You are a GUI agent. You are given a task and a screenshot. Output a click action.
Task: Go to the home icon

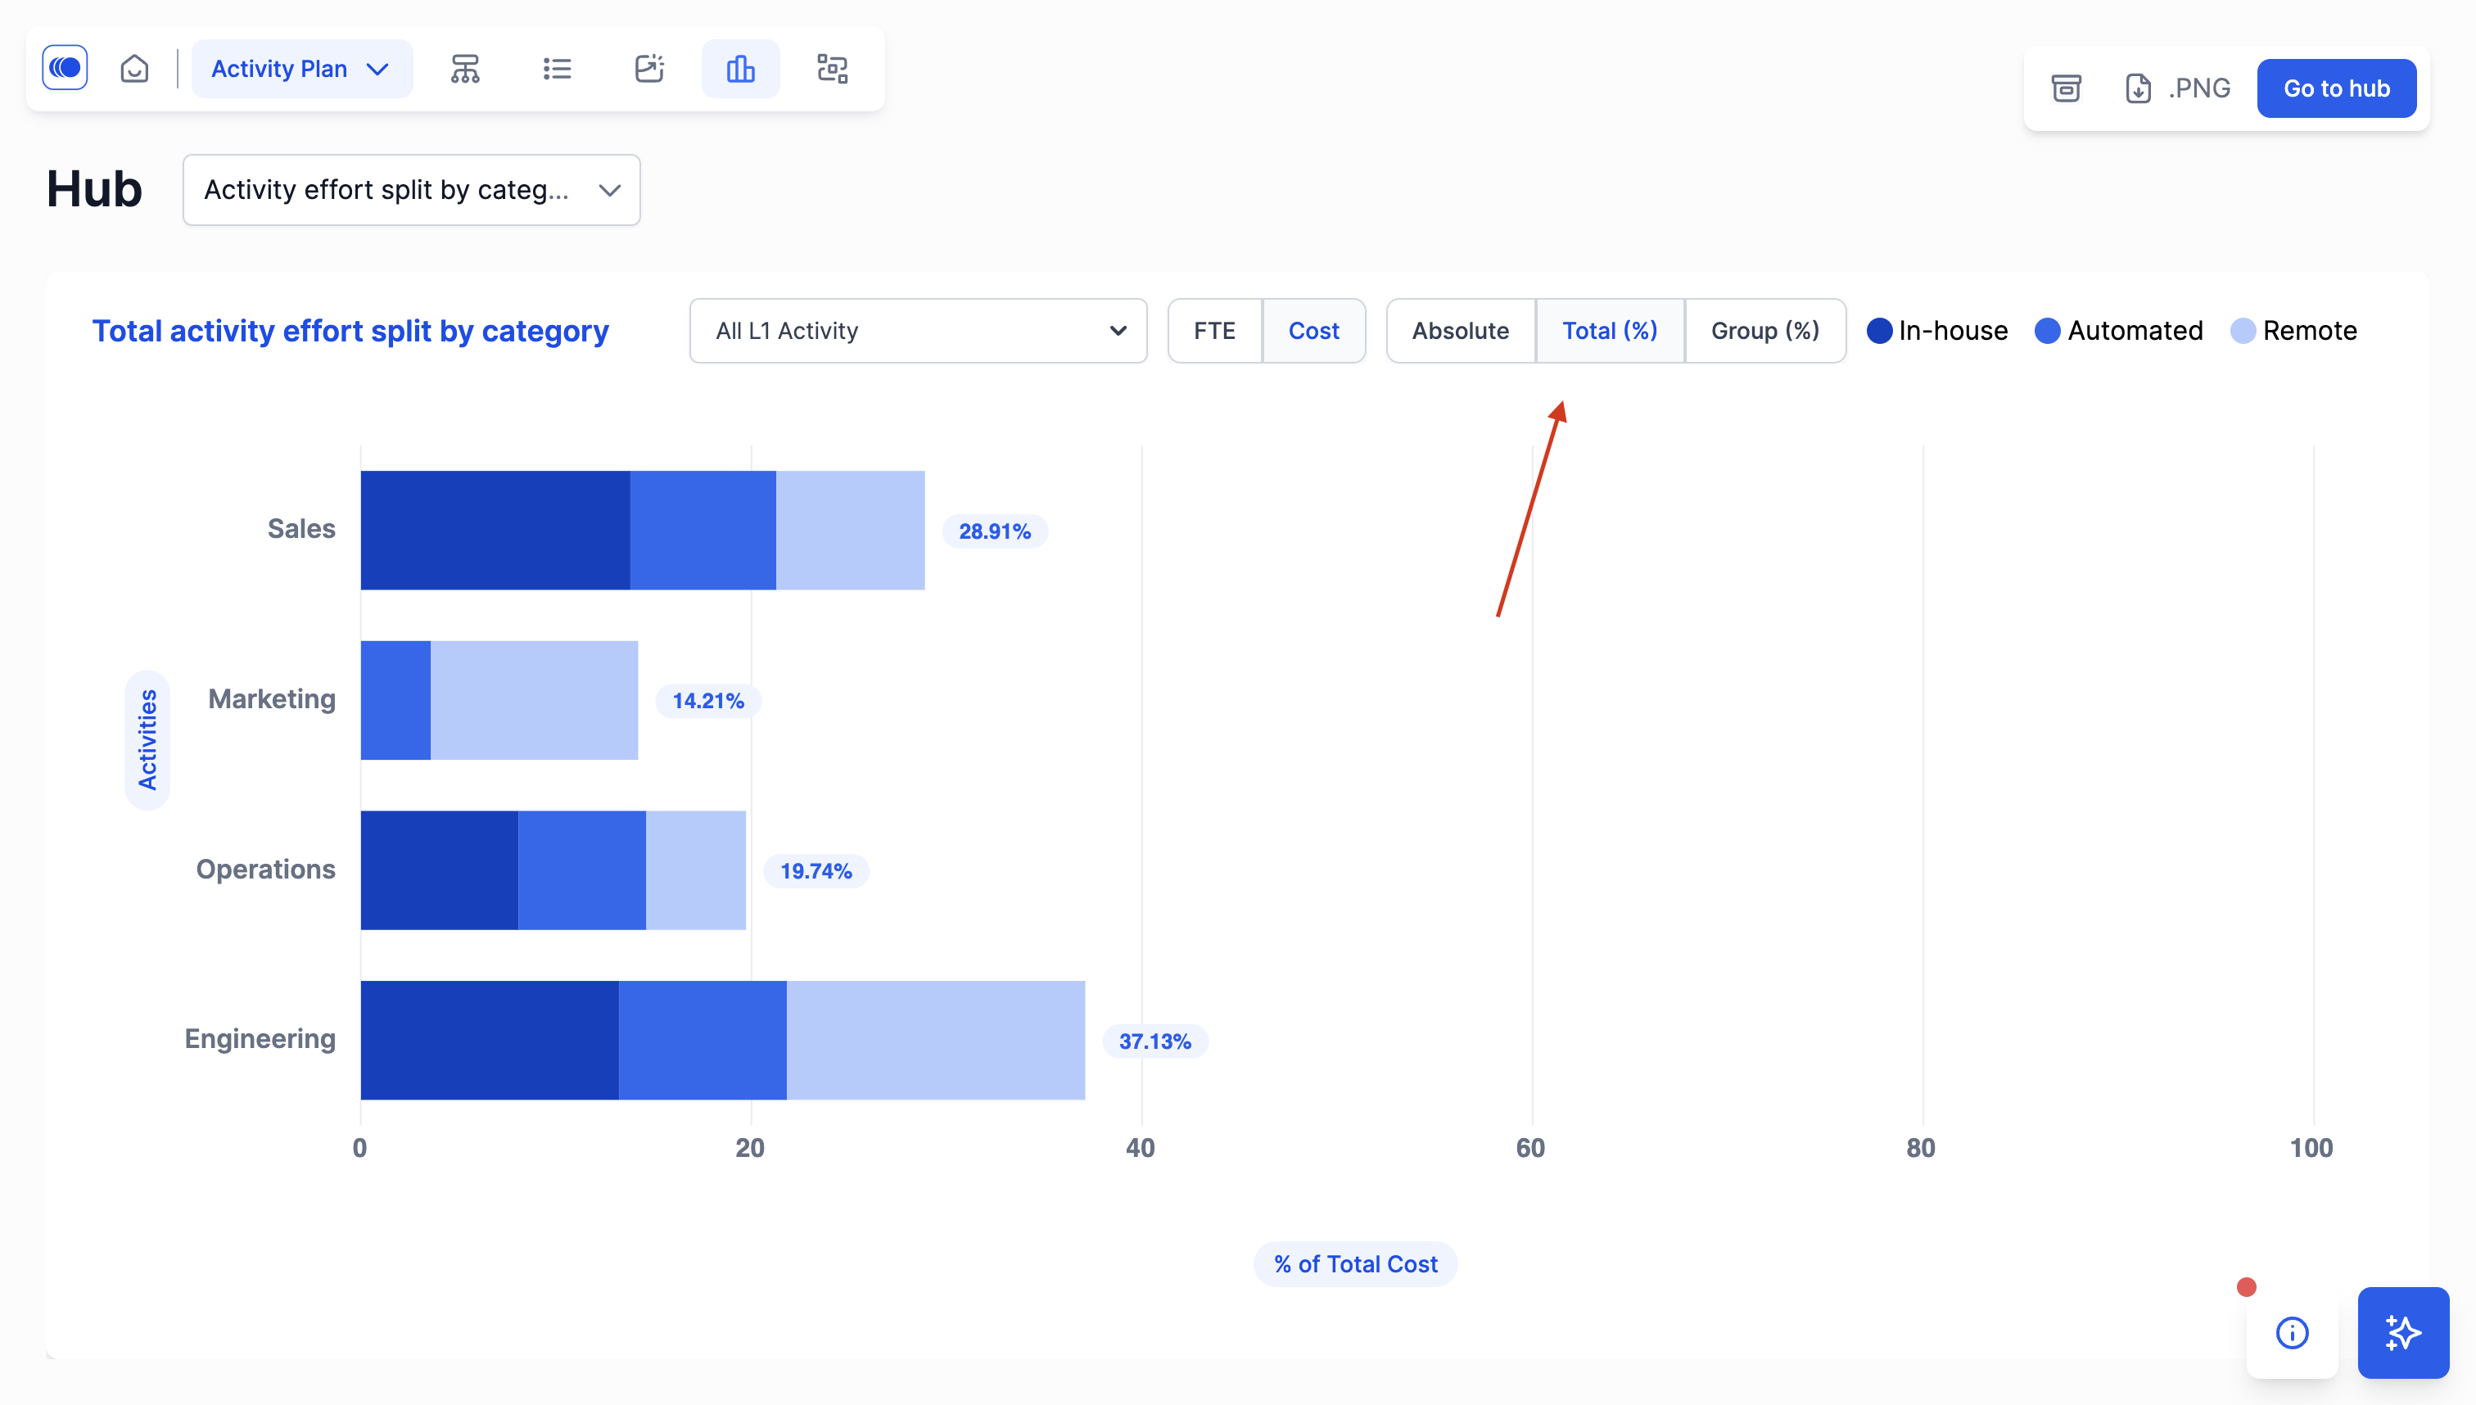(x=134, y=69)
